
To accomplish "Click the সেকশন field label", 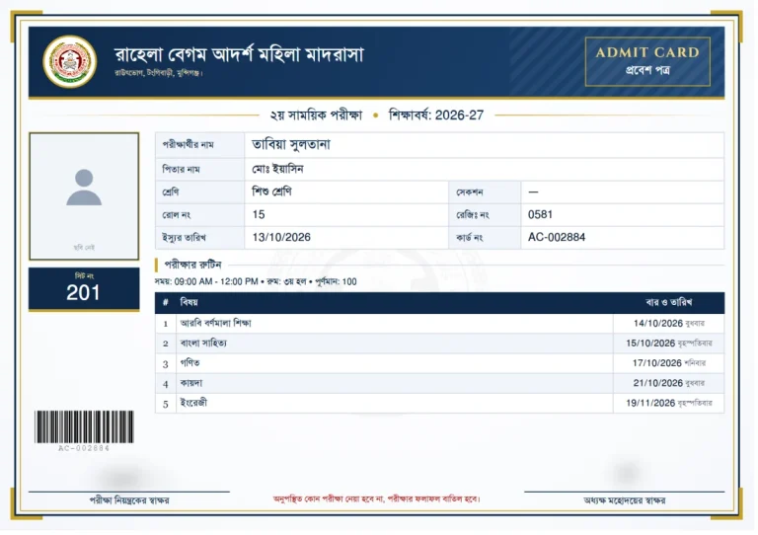I will point(470,192).
